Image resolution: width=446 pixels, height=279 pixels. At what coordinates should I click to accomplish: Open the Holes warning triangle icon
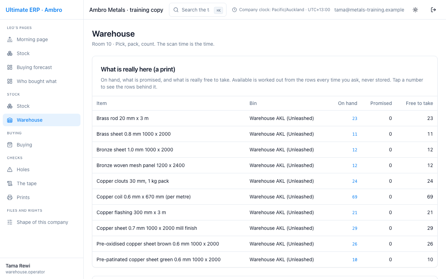pos(10,169)
